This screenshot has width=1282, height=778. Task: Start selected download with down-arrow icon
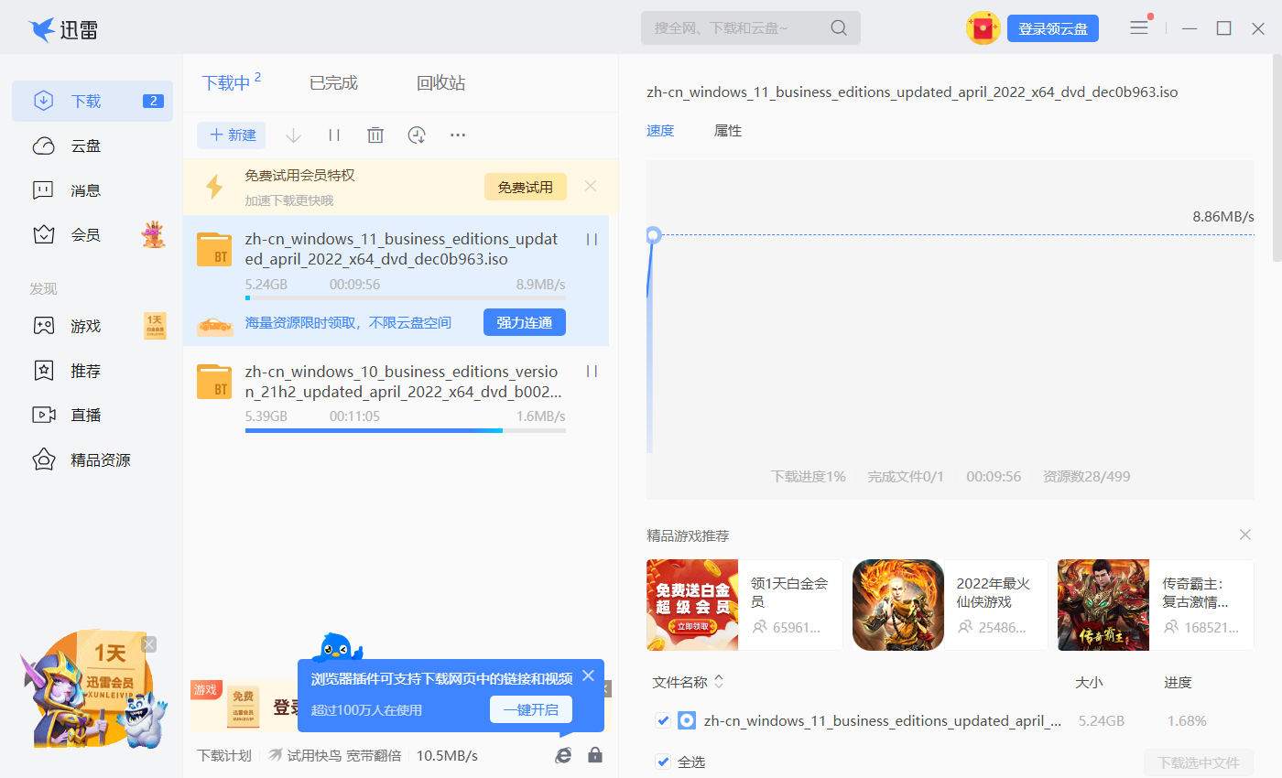pyautogui.click(x=293, y=135)
